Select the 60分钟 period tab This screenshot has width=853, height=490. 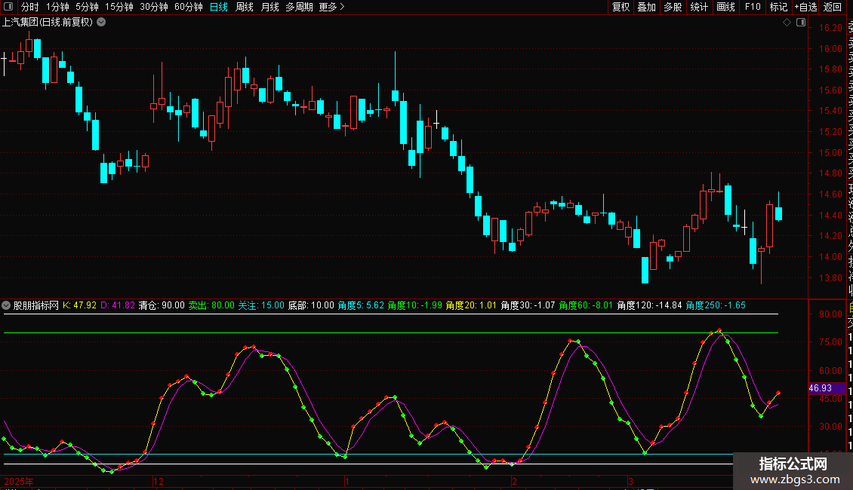pos(188,7)
